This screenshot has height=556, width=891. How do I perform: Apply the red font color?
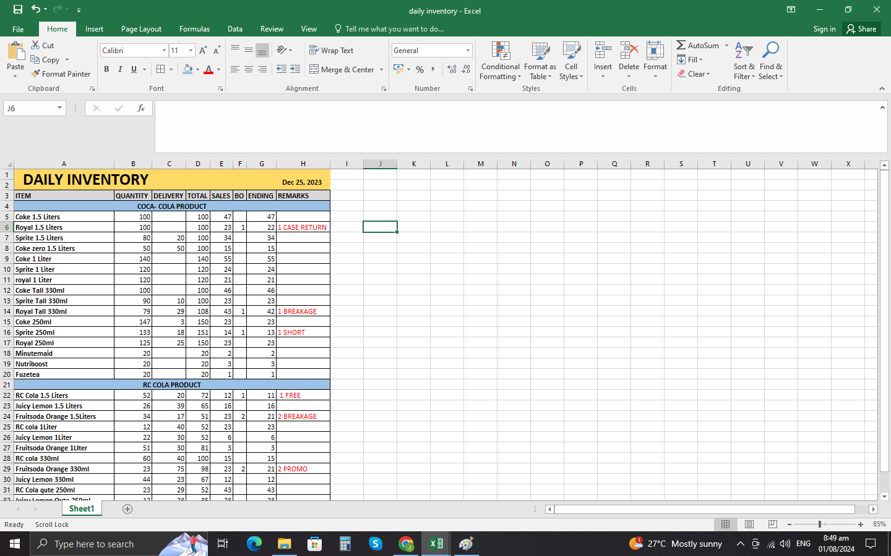point(209,69)
